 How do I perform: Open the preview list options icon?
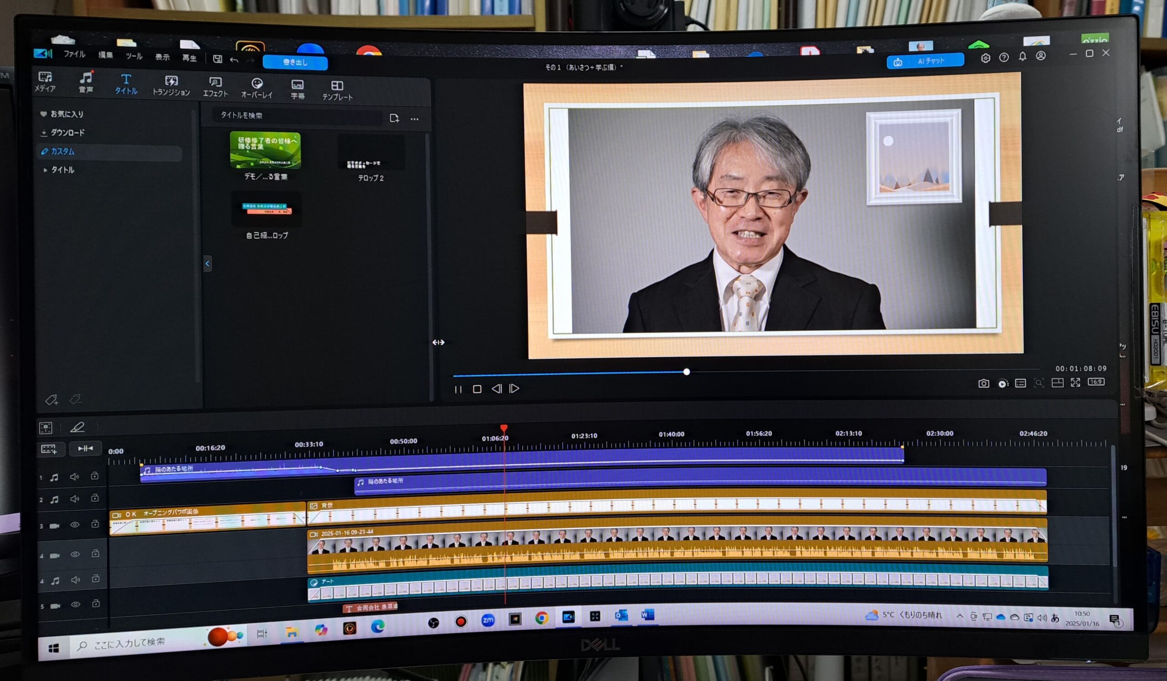pyautogui.click(x=1020, y=384)
